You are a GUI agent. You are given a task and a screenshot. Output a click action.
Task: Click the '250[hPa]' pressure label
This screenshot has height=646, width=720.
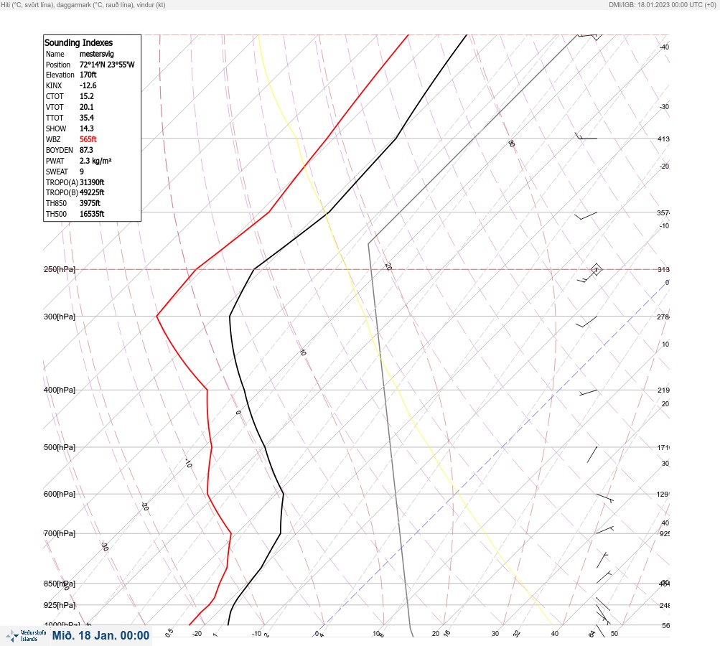[x=60, y=269]
